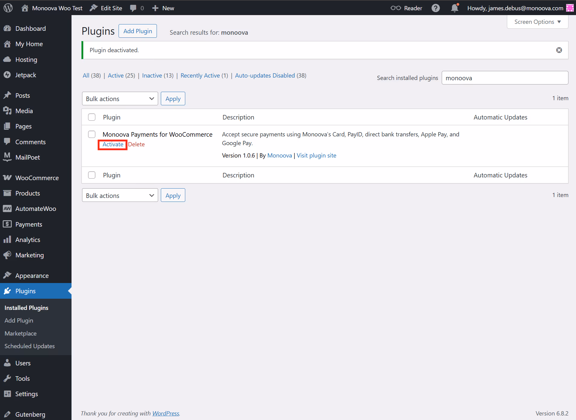The width and height of the screenshot is (576, 420).
Task: Click the Pages icon in sidebar
Action: (x=7, y=126)
